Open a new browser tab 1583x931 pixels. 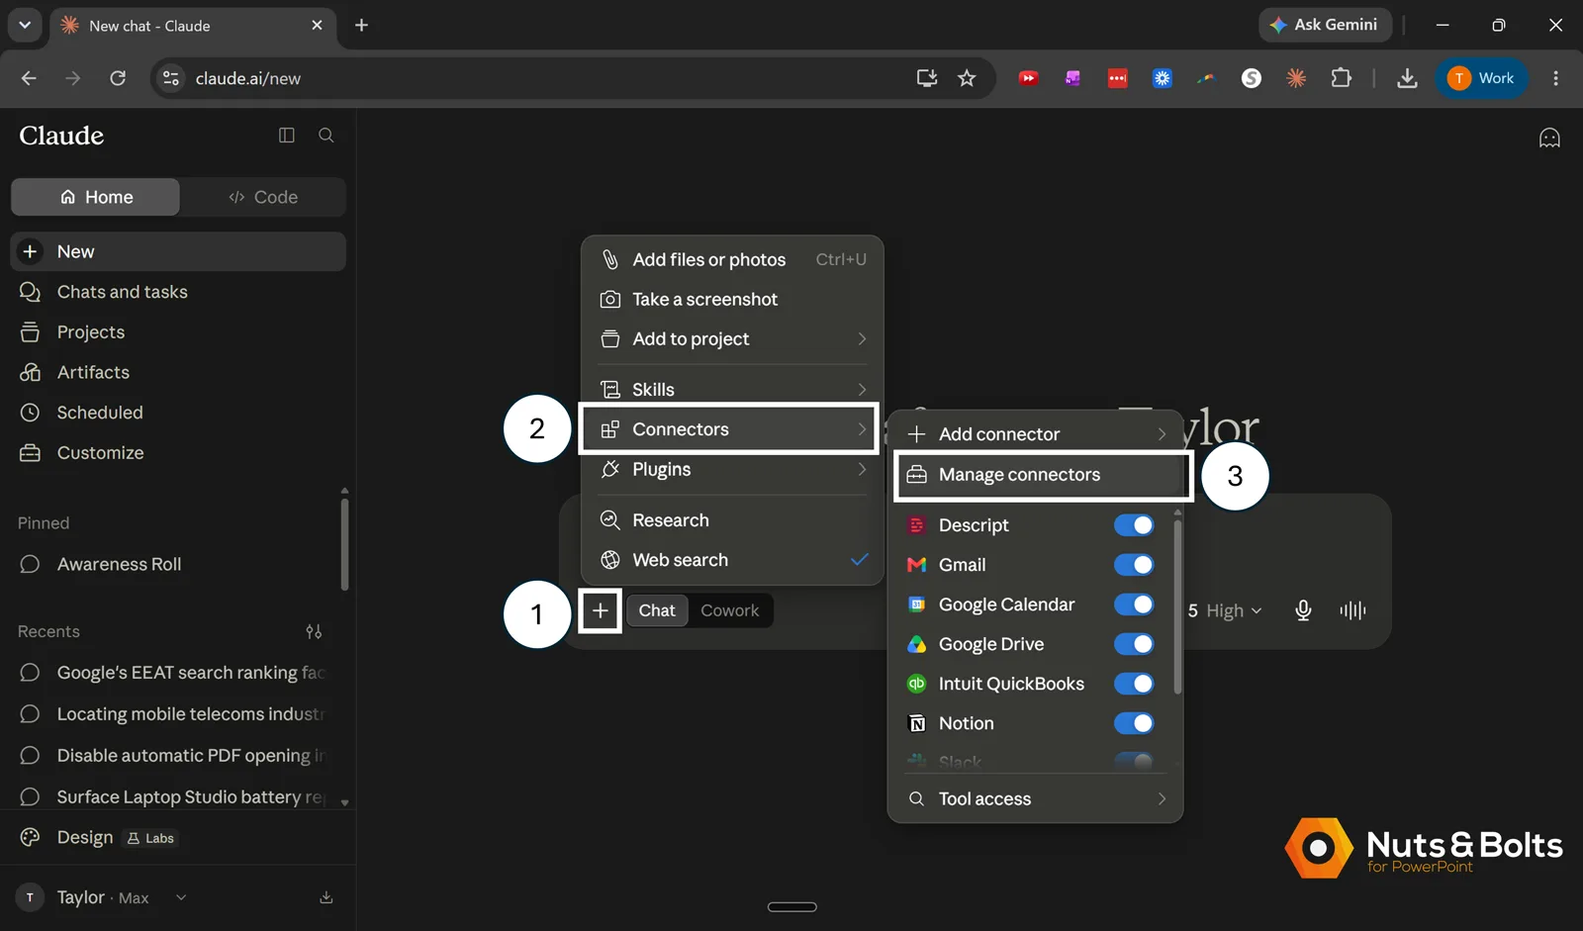(361, 26)
